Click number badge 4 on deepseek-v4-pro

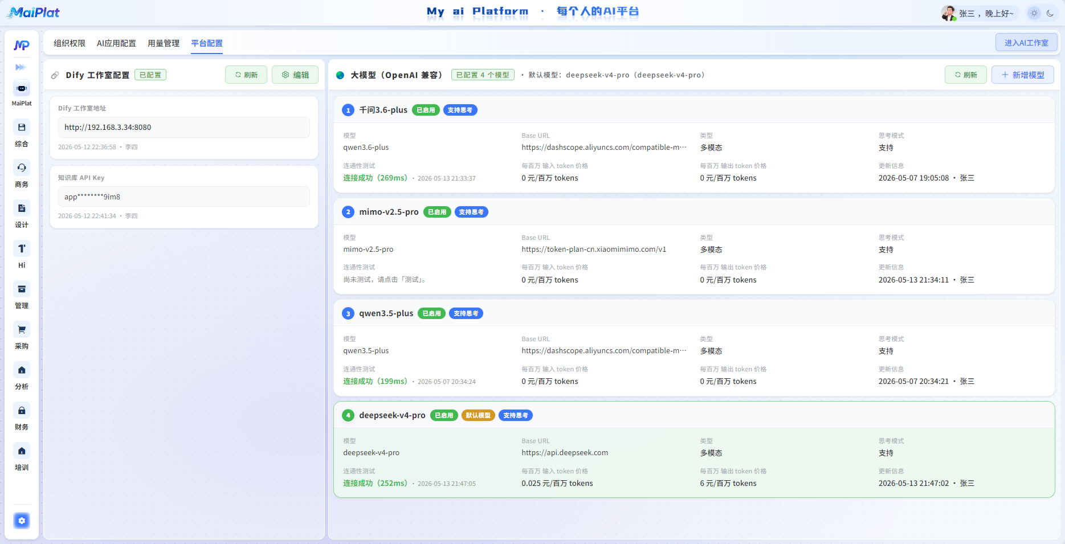coord(348,415)
